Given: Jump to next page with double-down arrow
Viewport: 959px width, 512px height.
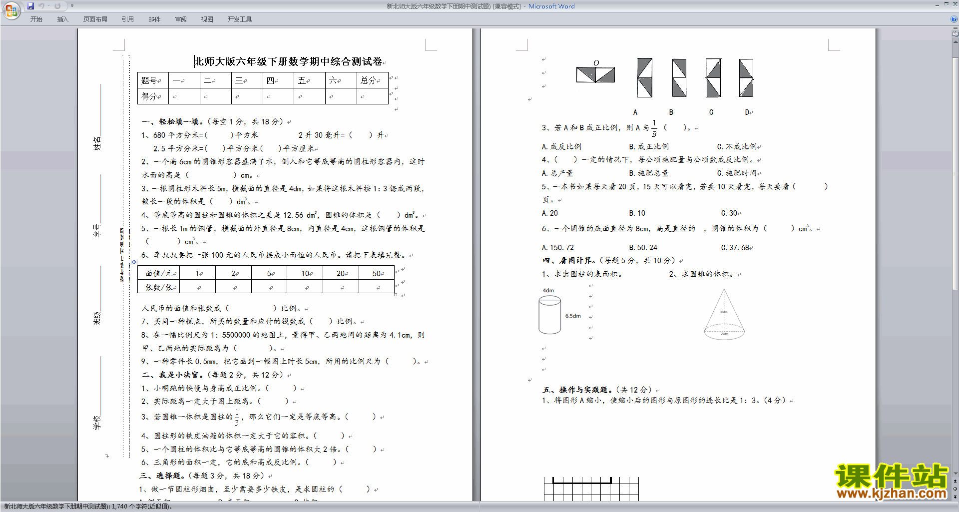Looking at the screenshot, I should pyautogui.click(x=956, y=497).
